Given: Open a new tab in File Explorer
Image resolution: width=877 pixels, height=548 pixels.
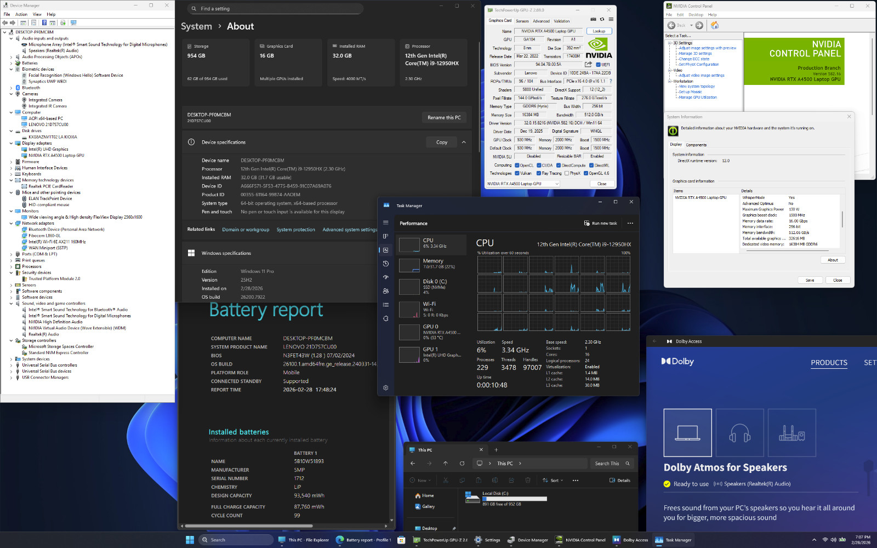Looking at the screenshot, I should coord(496,450).
